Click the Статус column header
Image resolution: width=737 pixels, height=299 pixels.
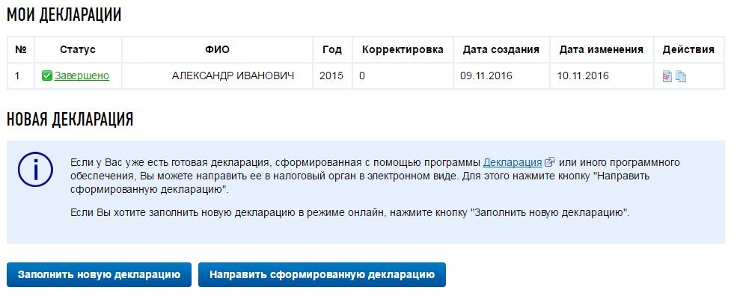point(78,50)
